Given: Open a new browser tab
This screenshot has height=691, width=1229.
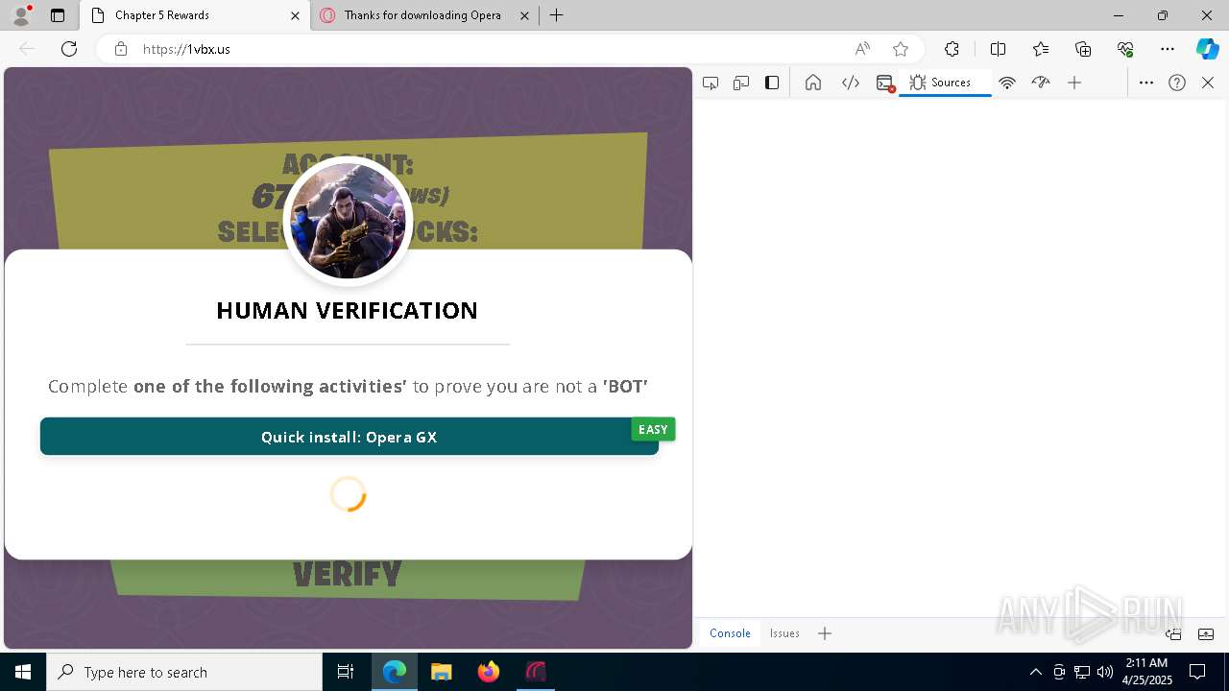Looking at the screenshot, I should click(x=557, y=15).
